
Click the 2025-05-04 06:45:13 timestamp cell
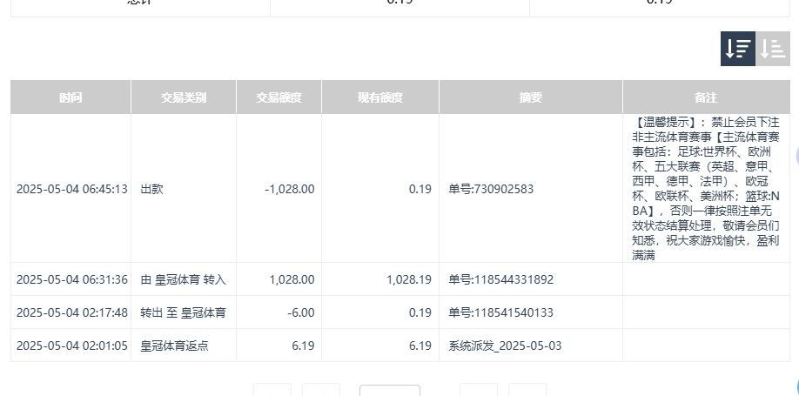71,189
